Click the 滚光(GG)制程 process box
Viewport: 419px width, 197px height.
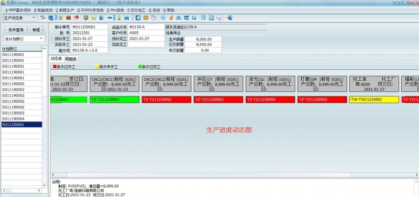tap(270, 84)
